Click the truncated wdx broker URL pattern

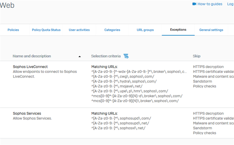tap(139, 72)
